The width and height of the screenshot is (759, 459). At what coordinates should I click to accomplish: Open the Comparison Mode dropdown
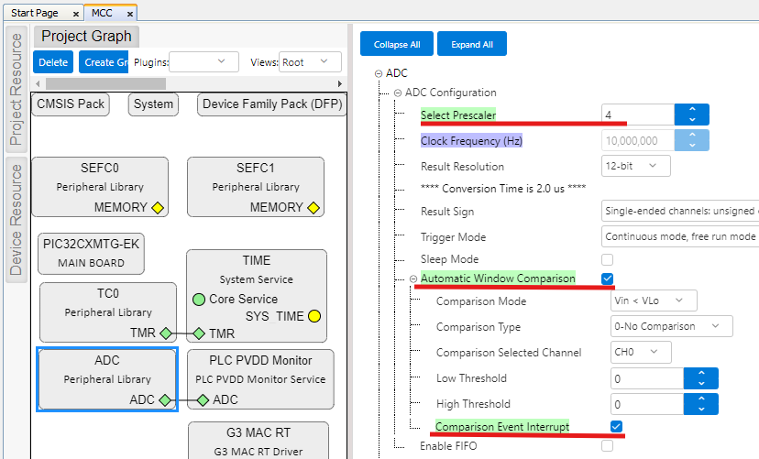[654, 301]
